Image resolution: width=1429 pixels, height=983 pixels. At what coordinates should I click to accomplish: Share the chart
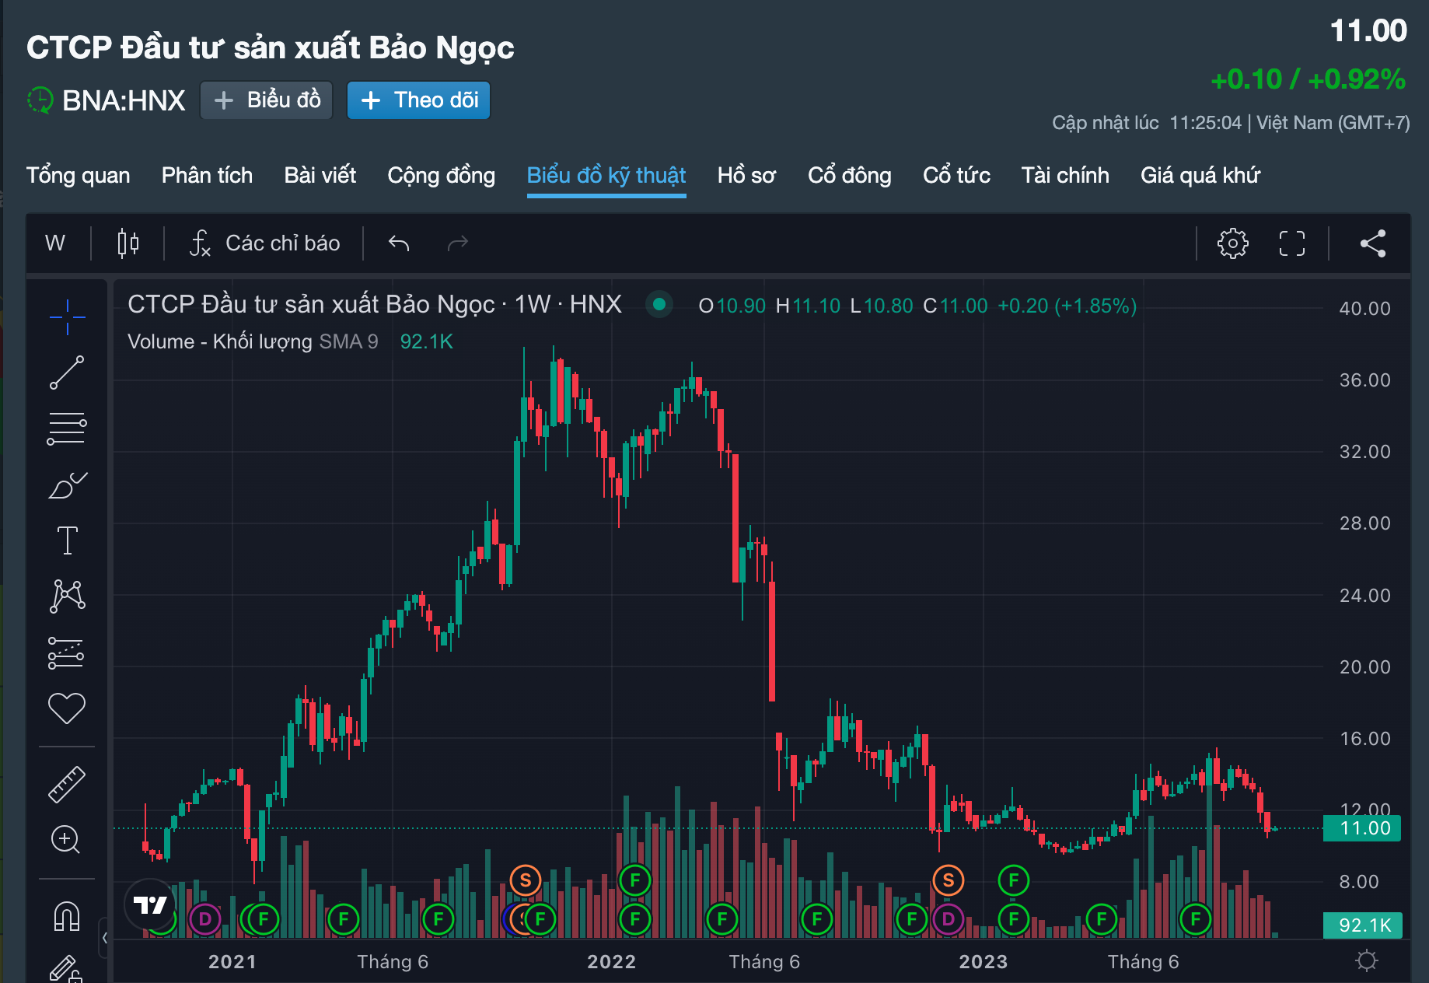tap(1373, 243)
